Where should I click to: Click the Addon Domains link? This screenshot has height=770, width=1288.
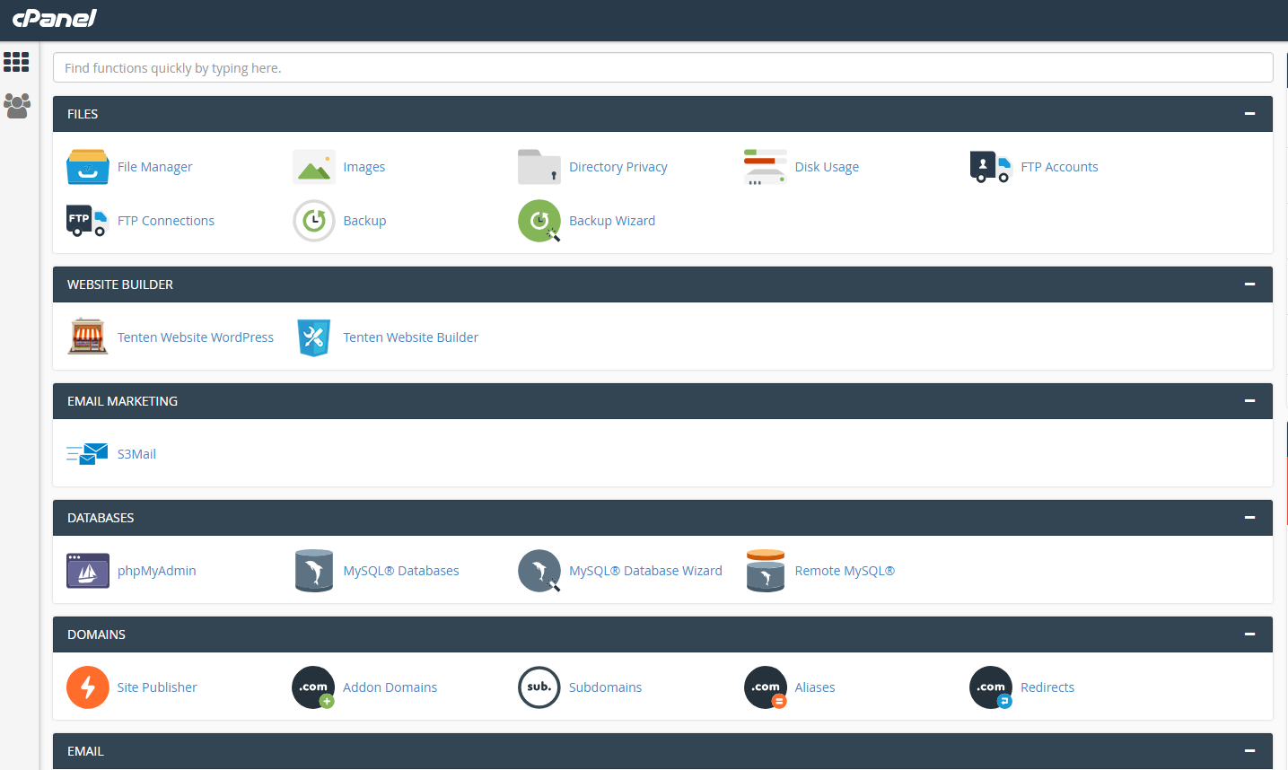(x=390, y=687)
